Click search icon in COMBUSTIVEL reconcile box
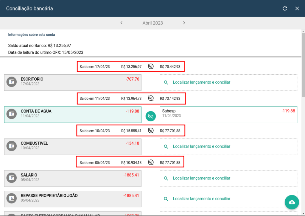 coord(166,147)
